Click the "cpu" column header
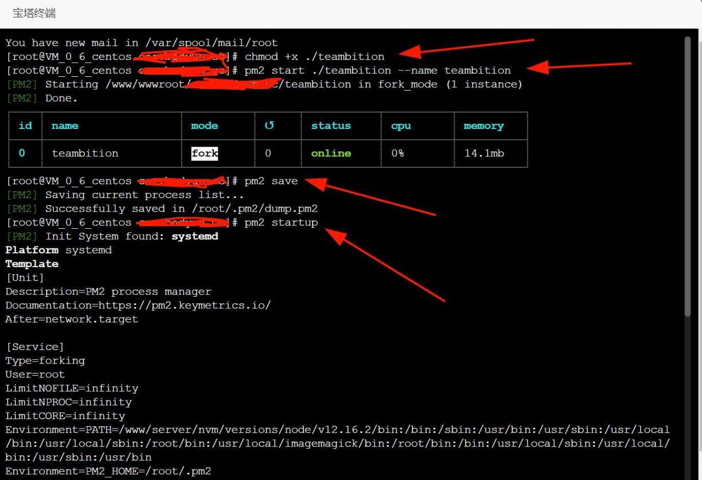 [x=401, y=126]
